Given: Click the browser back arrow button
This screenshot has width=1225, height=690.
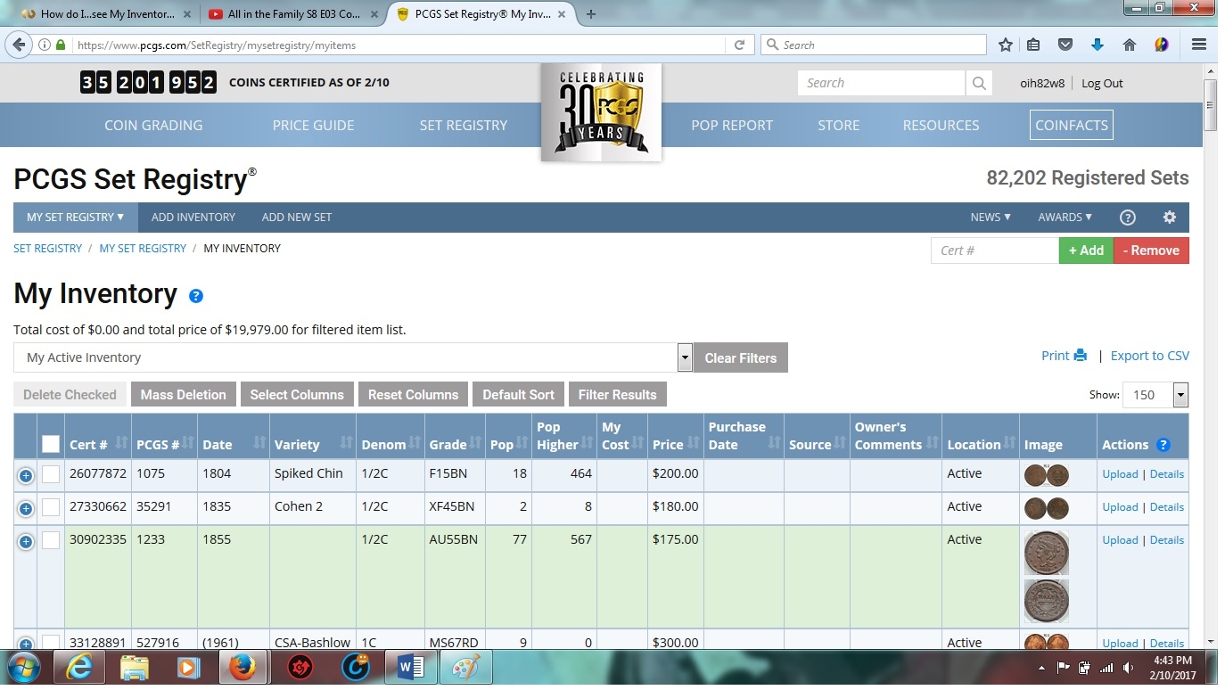Looking at the screenshot, I should 20,45.
